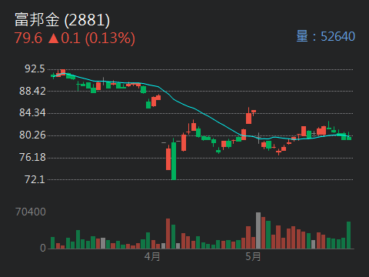369x277 pixels.
Task: Click the 76.18 price axis label
Action: 32,157
